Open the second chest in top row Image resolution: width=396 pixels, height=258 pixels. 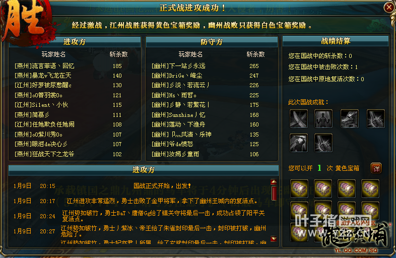[323, 188]
